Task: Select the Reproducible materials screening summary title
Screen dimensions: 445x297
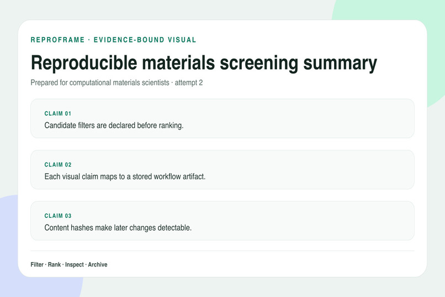Action: (204, 63)
